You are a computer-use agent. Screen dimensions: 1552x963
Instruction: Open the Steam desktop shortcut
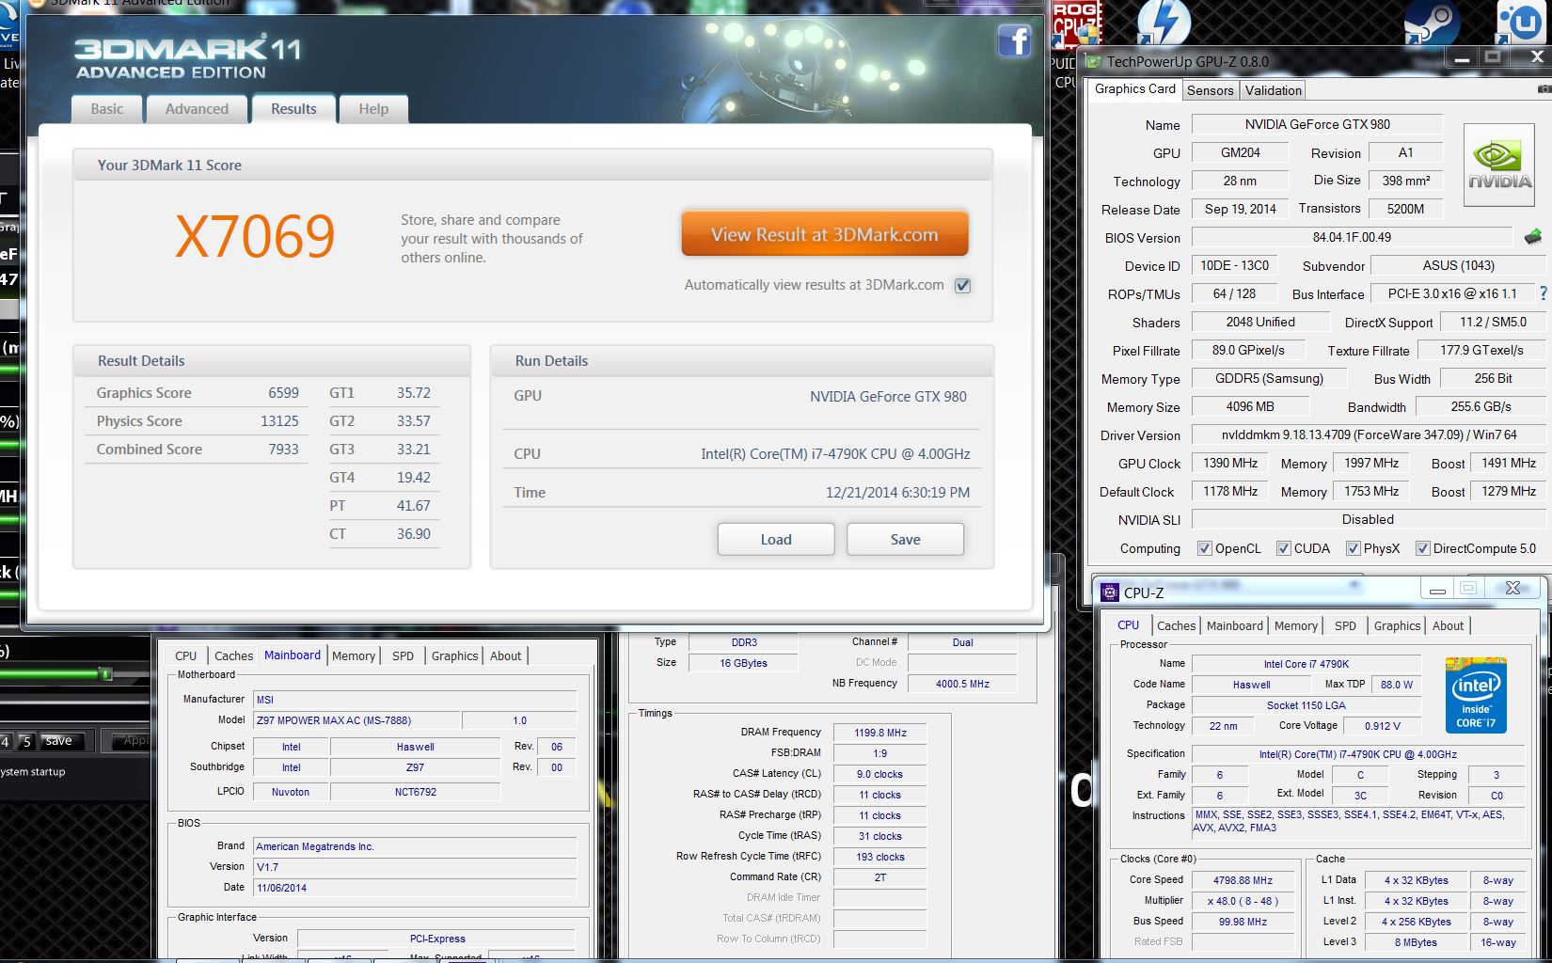(1431, 23)
